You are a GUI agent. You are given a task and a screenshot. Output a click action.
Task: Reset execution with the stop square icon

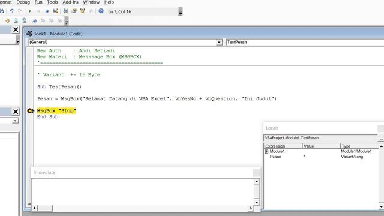click(x=47, y=11)
